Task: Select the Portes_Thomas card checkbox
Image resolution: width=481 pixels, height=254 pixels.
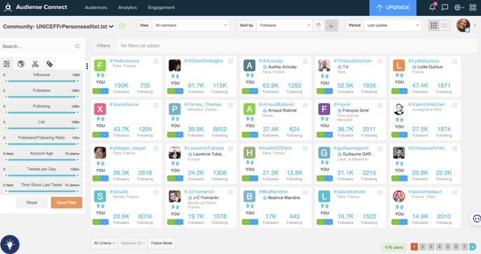Action: tap(231, 105)
